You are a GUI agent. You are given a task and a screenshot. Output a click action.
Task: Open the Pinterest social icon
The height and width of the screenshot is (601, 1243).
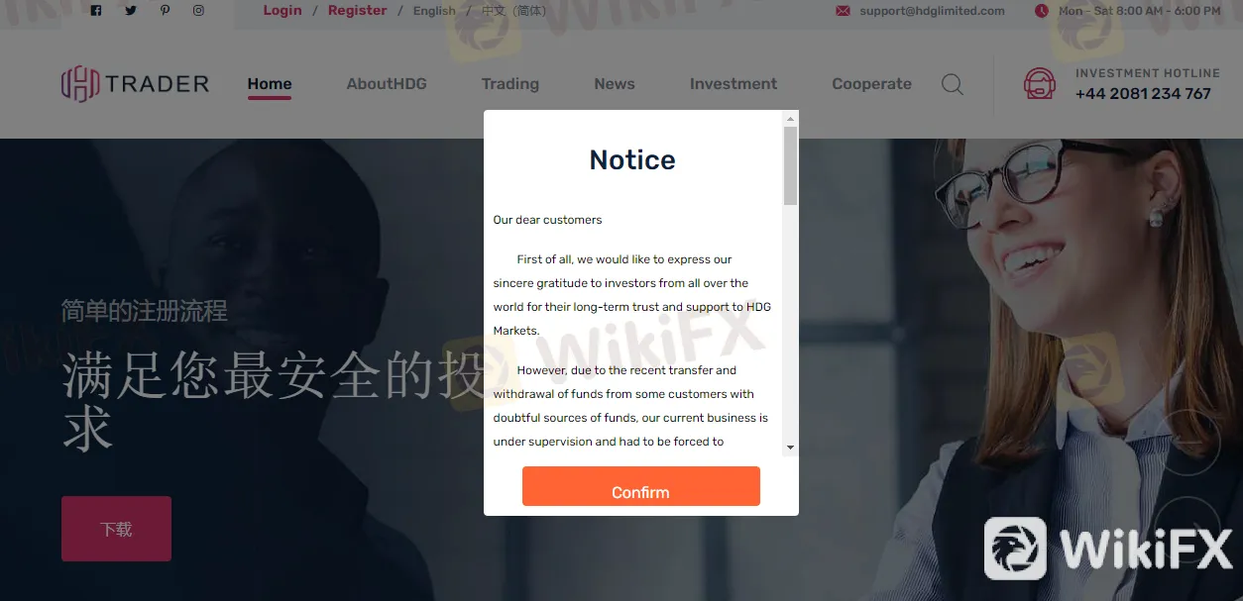click(x=165, y=11)
